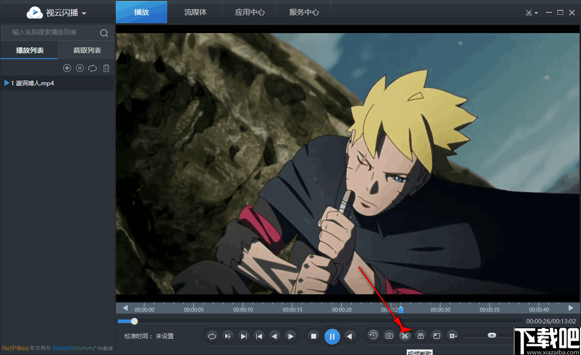Viewport: 581px width, 355px height.
Task: Select 漩涡博人.mp4 in the playlist
Action: pyautogui.click(x=57, y=83)
